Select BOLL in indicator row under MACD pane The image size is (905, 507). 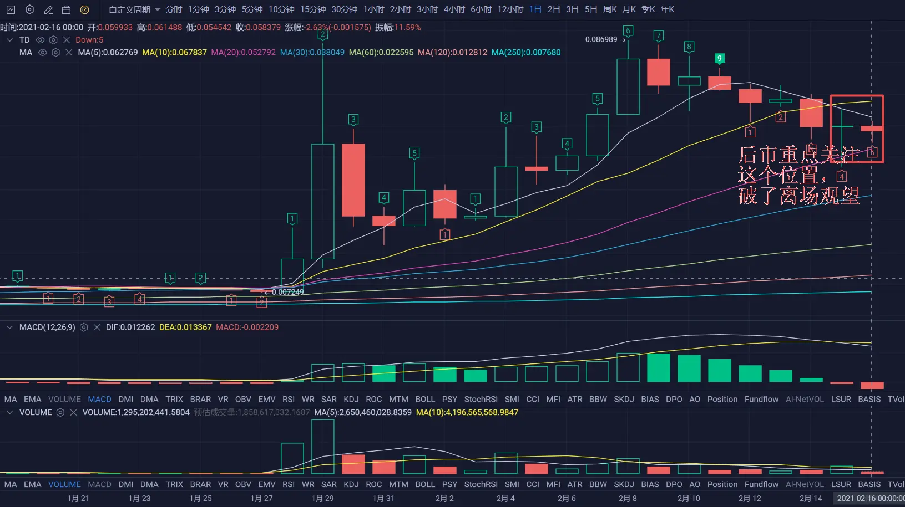pos(425,400)
